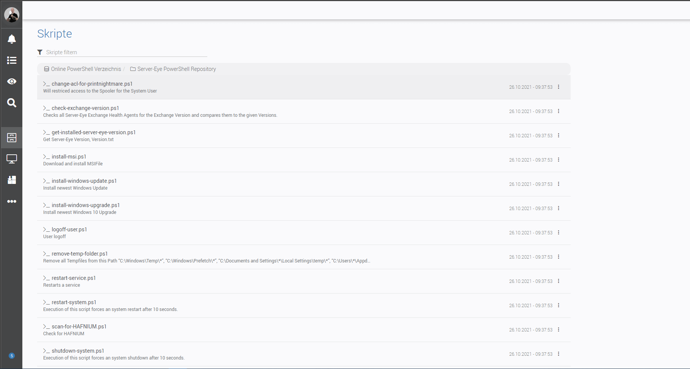The image size is (690, 369).
Task: Expand more options ellipsis in sidebar
Action: pyautogui.click(x=12, y=201)
